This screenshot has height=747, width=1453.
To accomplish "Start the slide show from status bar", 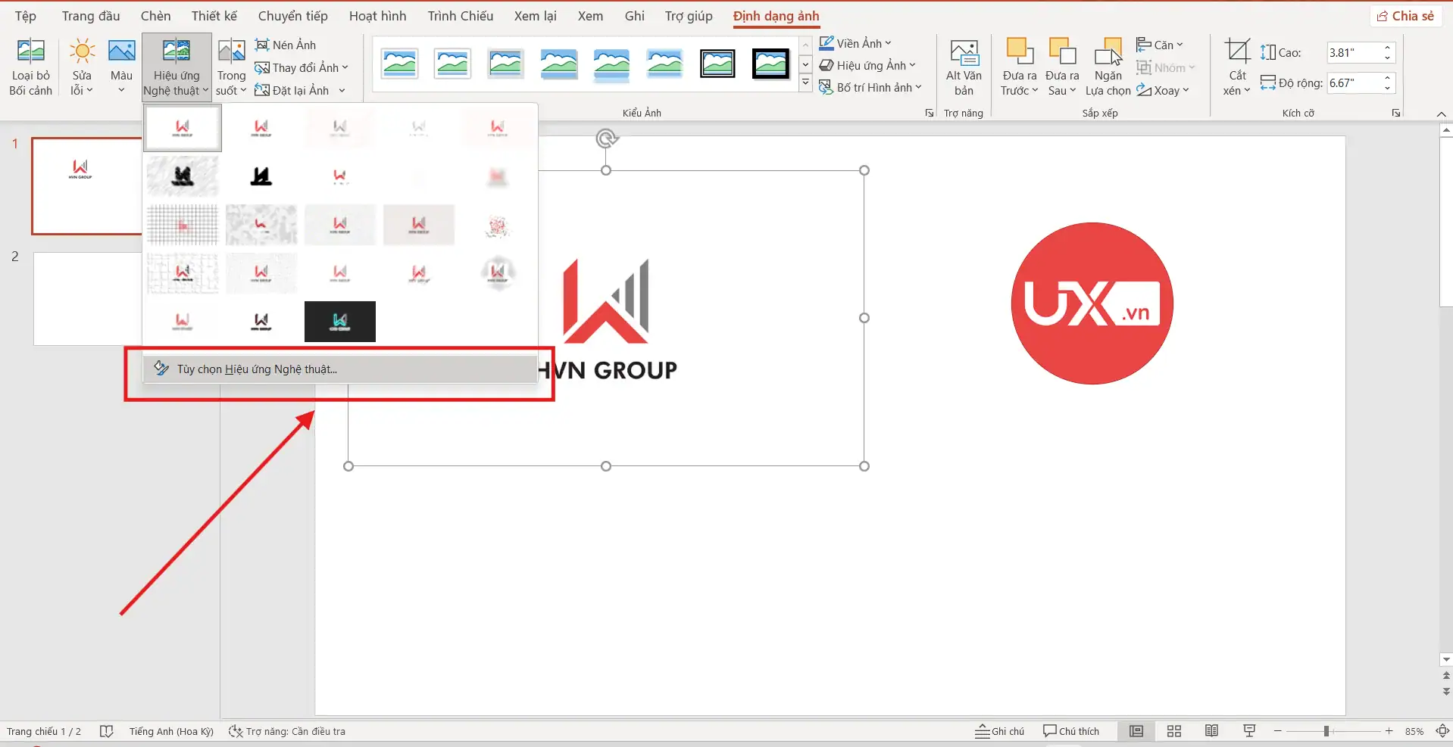I will tap(1249, 731).
